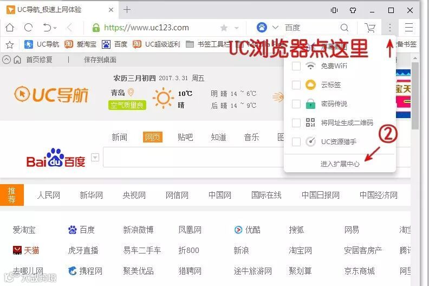Expand the search engine chooser chevron
The width and height of the screenshot is (429, 286).
click(x=275, y=28)
